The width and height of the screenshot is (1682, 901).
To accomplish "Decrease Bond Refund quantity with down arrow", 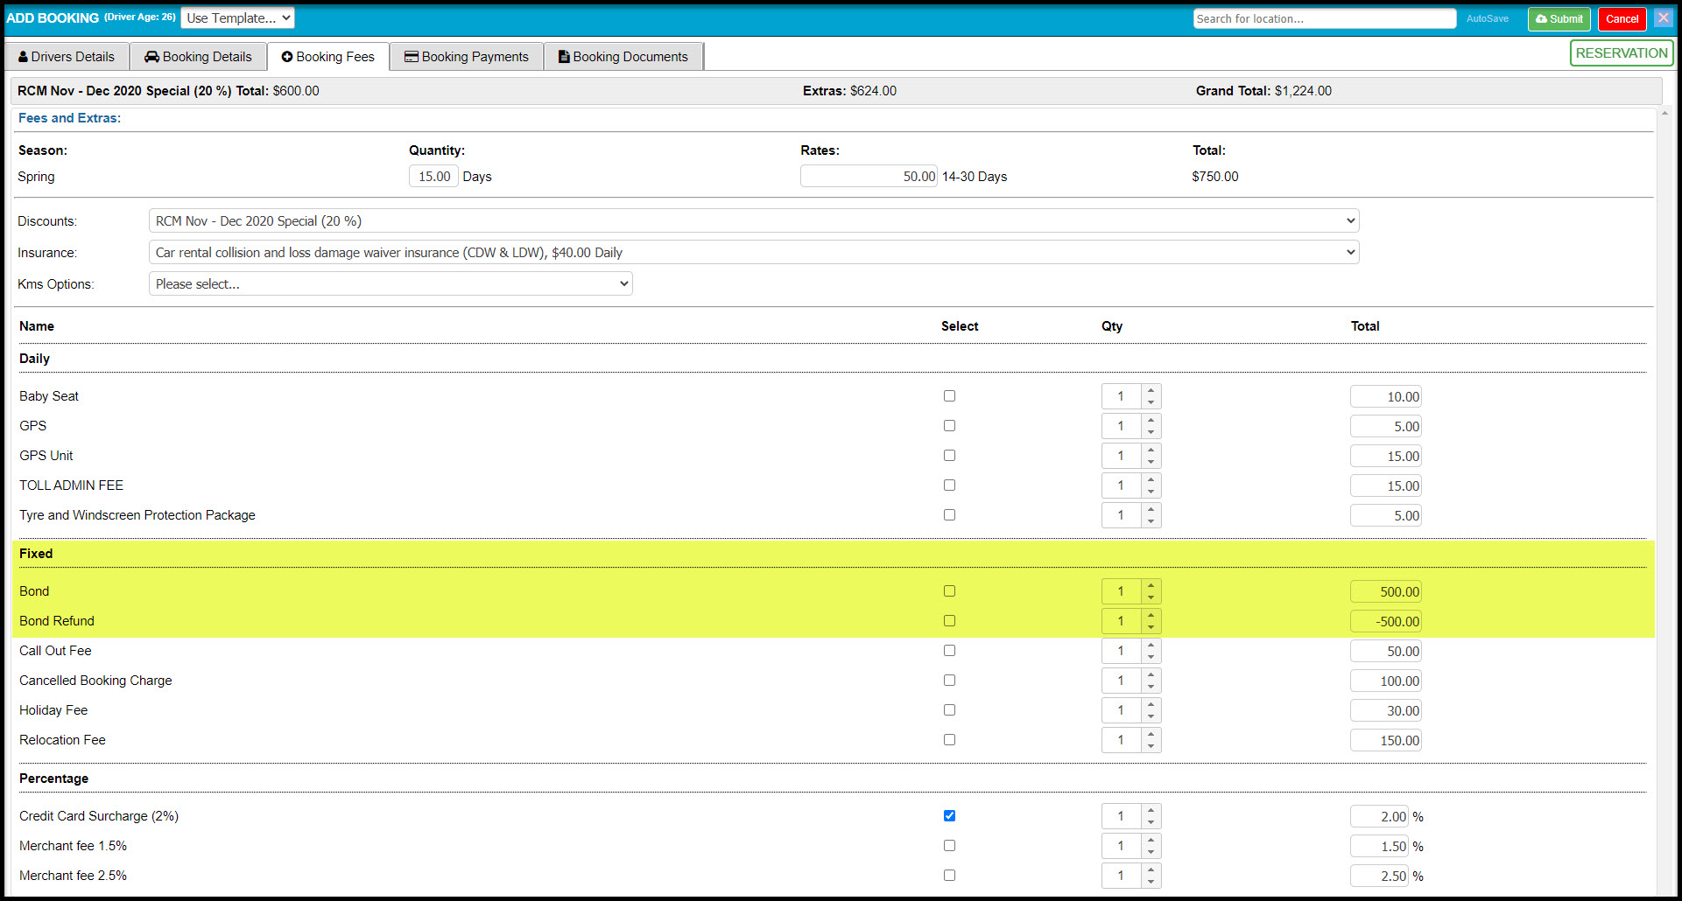I will point(1151,627).
